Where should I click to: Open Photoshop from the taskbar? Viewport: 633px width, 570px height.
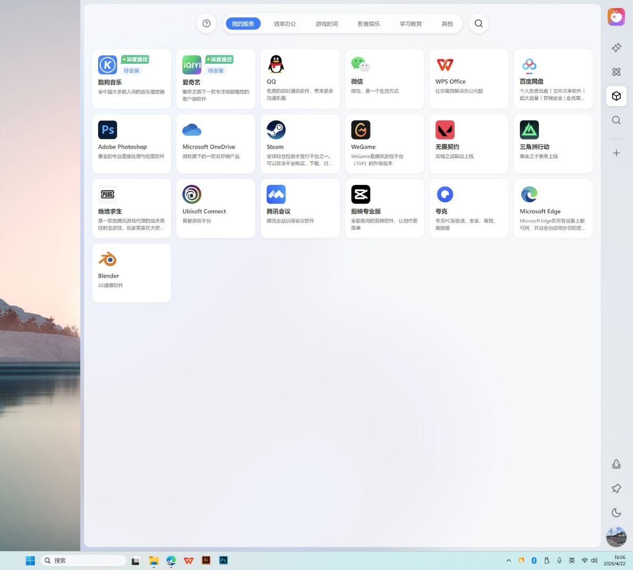pyautogui.click(x=223, y=560)
